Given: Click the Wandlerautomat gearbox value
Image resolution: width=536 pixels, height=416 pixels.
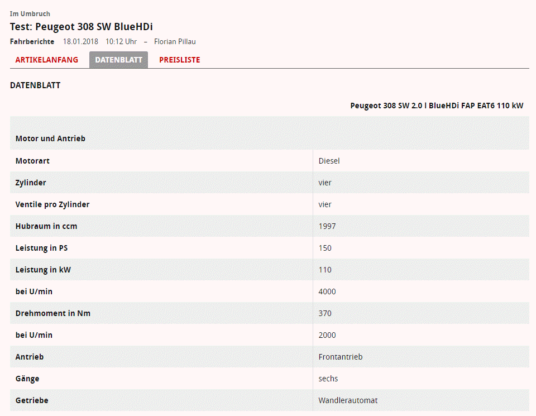Looking at the screenshot, I should click(348, 400).
